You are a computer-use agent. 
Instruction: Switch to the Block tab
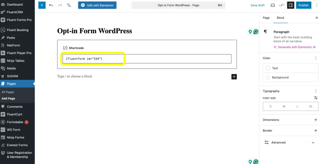[x=281, y=18]
